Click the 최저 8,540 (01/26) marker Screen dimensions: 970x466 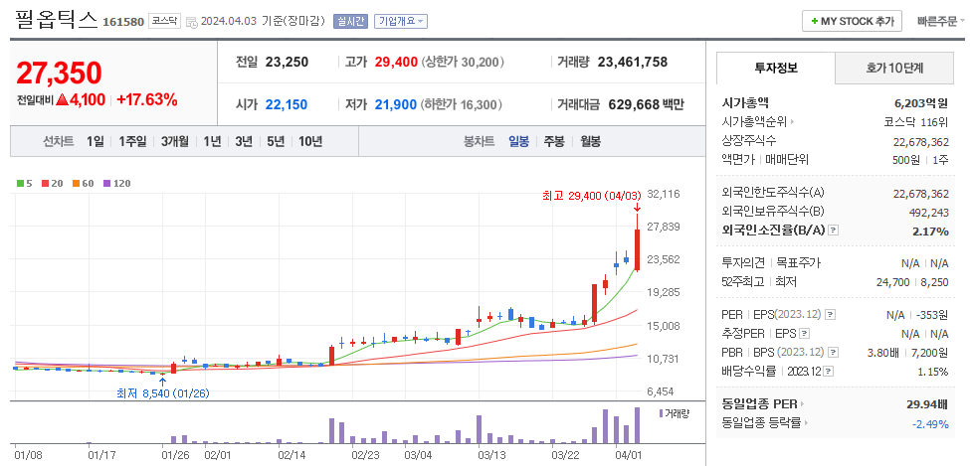click(163, 393)
